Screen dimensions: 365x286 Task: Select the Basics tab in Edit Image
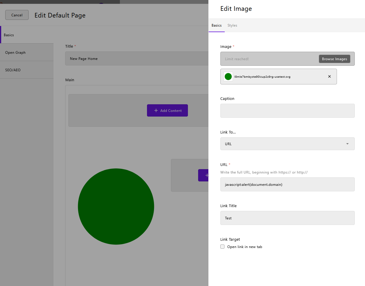coord(217,25)
